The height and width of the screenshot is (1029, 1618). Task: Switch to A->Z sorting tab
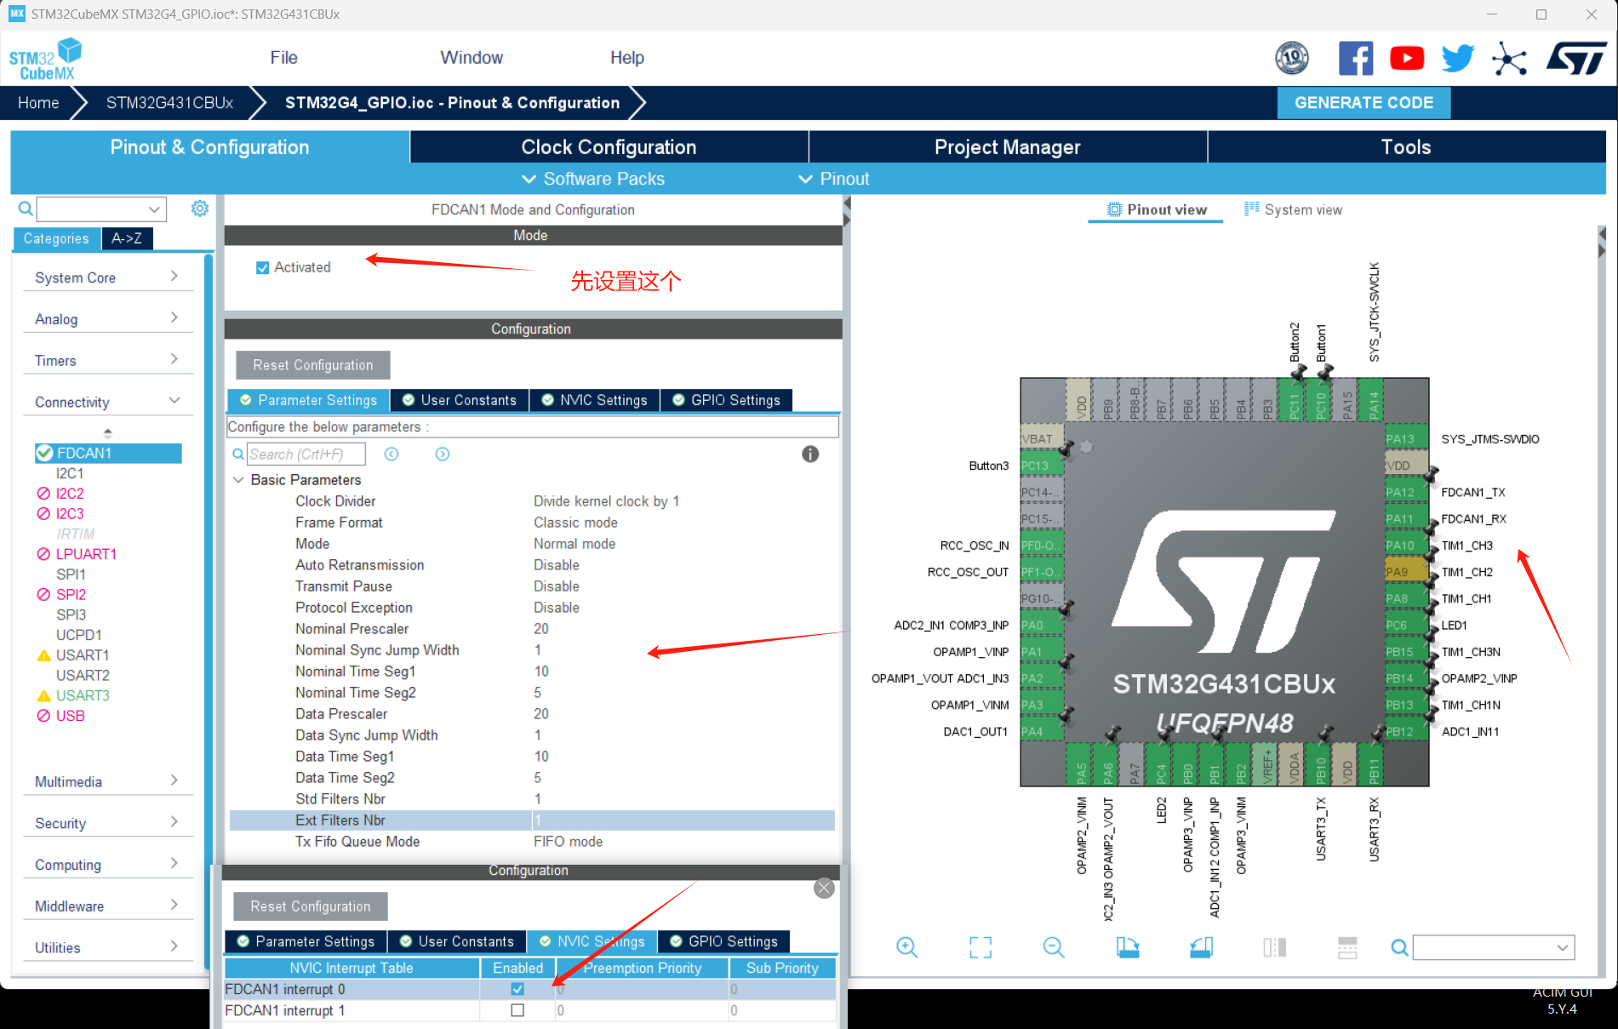coord(127,238)
